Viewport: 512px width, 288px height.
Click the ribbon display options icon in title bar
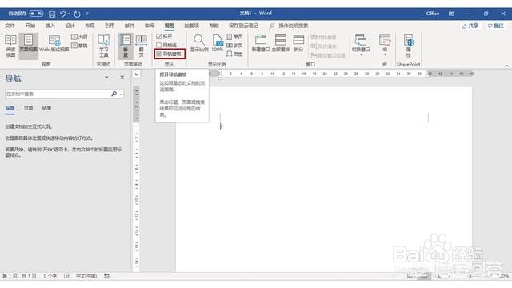(x=451, y=14)
